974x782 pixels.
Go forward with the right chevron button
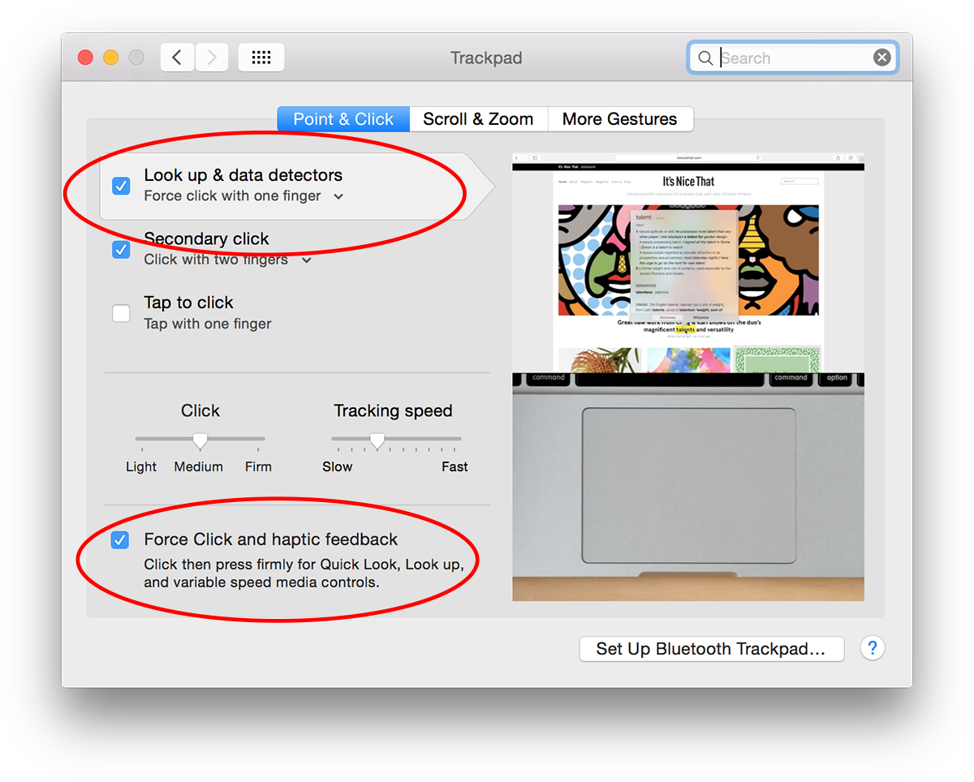[212, 58]
